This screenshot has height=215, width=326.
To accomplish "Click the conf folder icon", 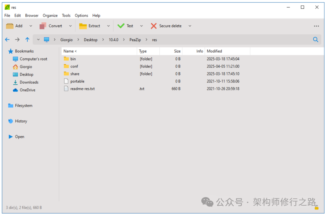I will (x=66, y=66).
